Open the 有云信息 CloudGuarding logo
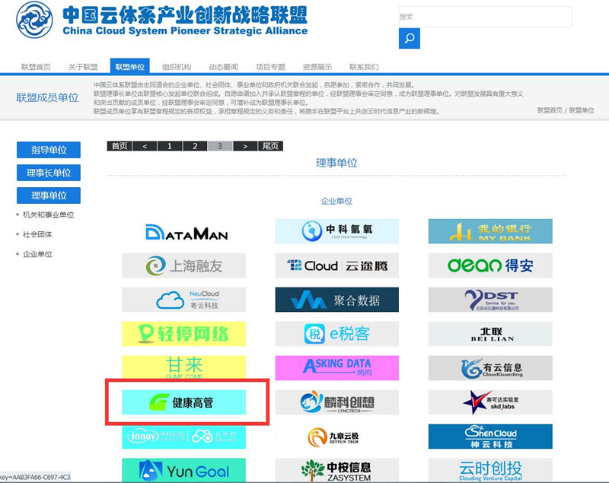This screenshot has width=609, height=483. tap(490, 368)
